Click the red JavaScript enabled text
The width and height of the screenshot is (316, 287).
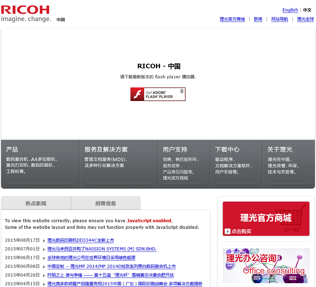coord(150,220)
